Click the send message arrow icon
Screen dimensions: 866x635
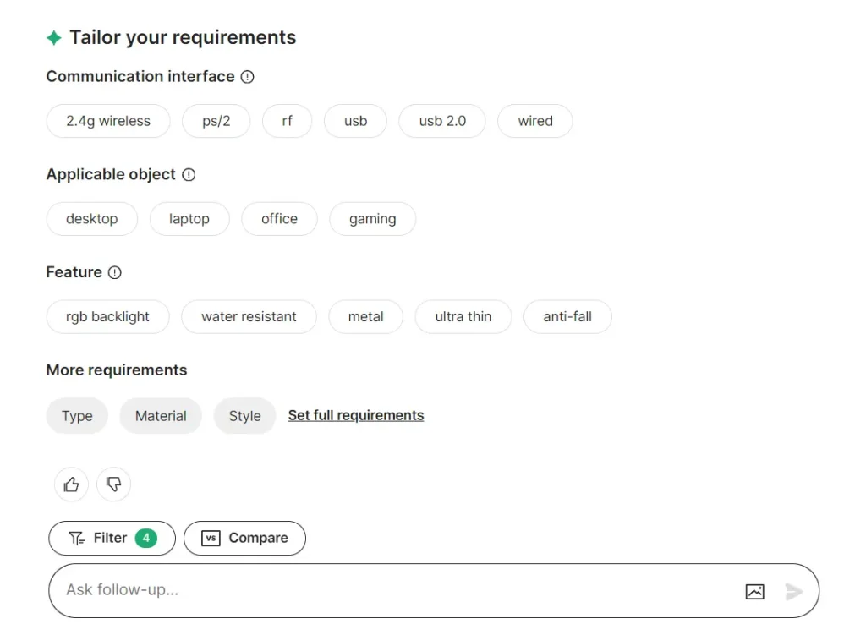[793, 591]
